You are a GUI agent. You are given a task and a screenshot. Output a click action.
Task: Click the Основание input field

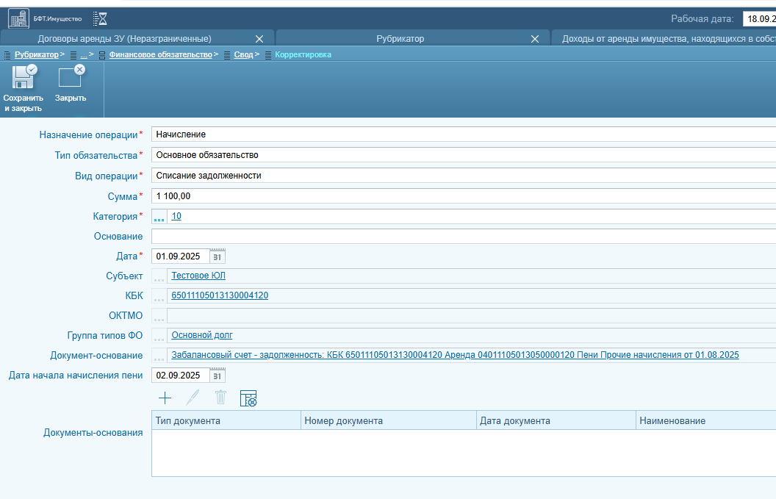point(464,236)
